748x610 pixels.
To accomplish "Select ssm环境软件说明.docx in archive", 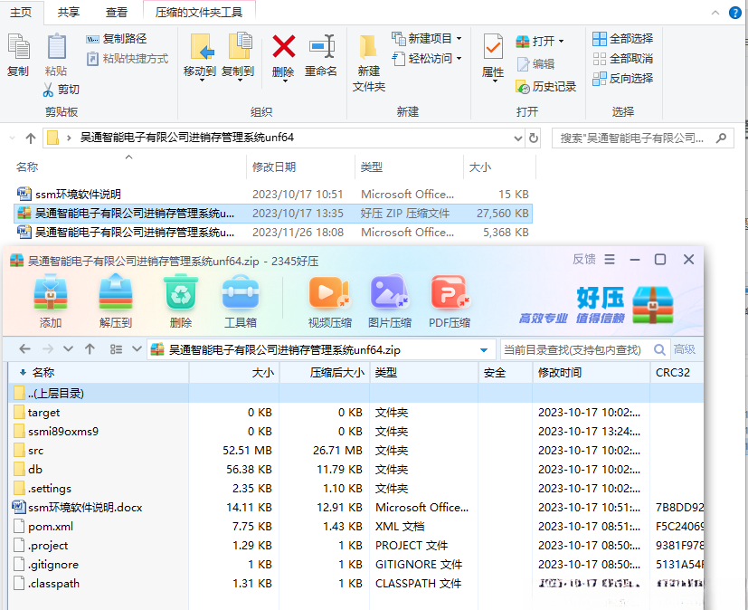I will (x=355, y=508).
